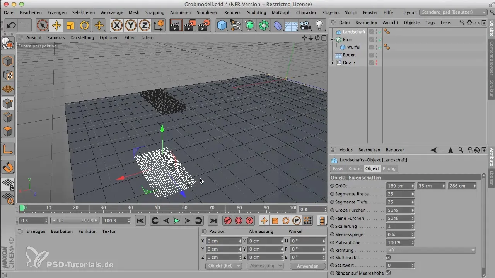This screenshot has width=495, height=278.
Task: Open the Kameras viewport menu
Action: click(56, 37)
